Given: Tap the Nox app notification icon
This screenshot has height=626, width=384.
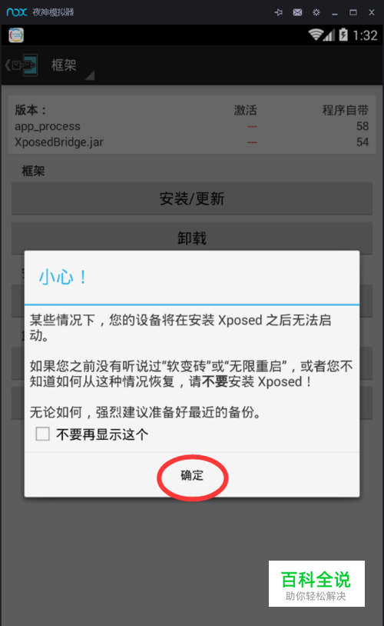Looking at the screenshot, I should tap(16, 35).
